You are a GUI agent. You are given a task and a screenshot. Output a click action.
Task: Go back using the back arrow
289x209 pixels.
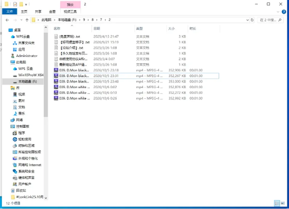tap(7, 20)
